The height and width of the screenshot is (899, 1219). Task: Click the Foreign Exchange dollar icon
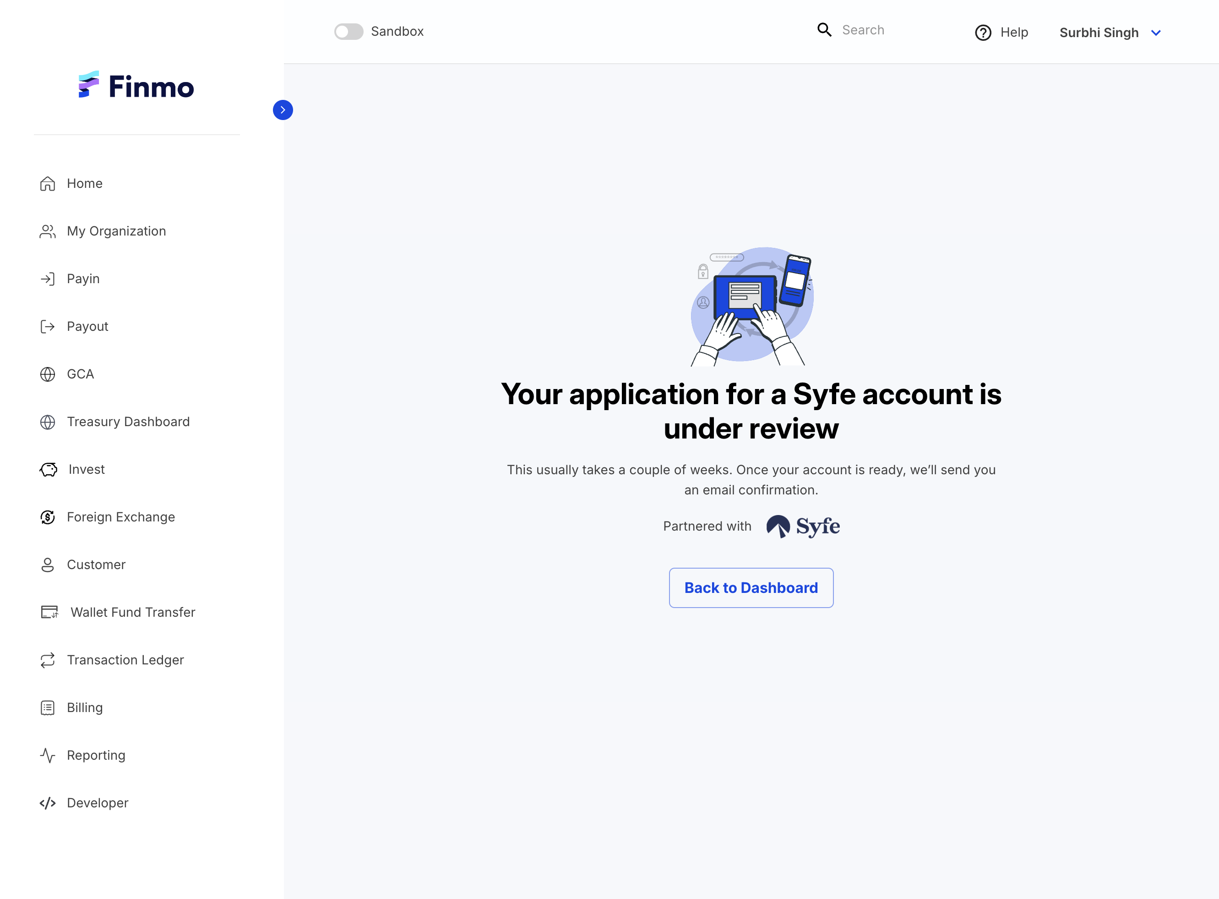coord(47,517)
